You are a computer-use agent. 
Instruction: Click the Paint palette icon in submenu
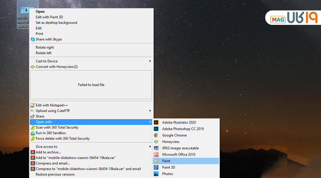[156, 161]
